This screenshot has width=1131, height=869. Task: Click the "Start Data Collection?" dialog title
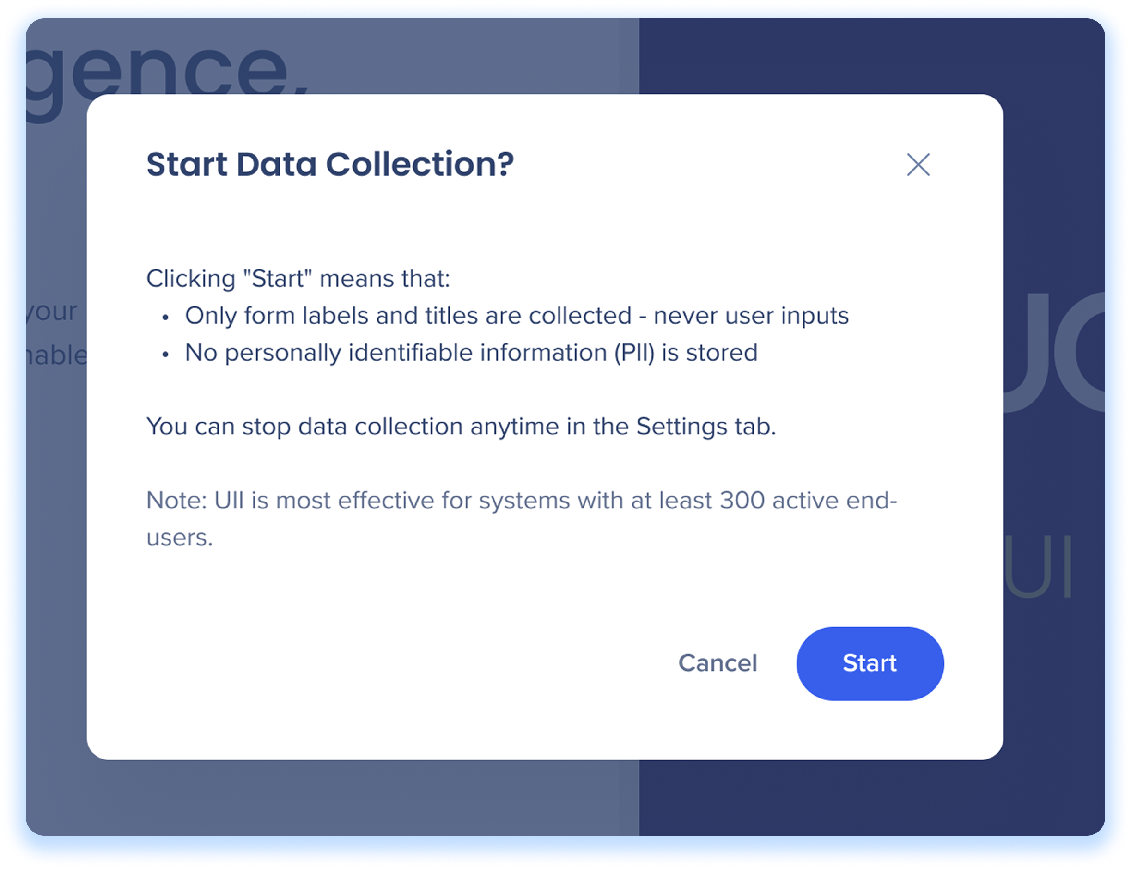tap(330, 165)
